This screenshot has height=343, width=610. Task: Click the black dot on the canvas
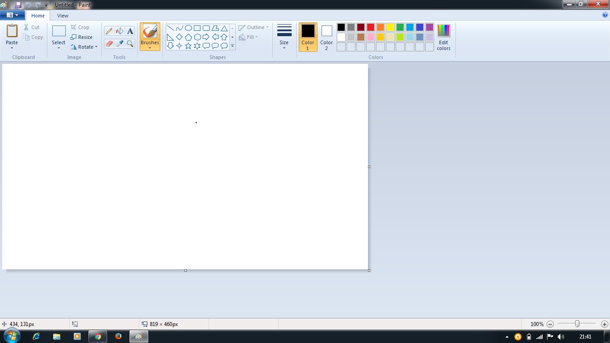(x=196, y=122)
